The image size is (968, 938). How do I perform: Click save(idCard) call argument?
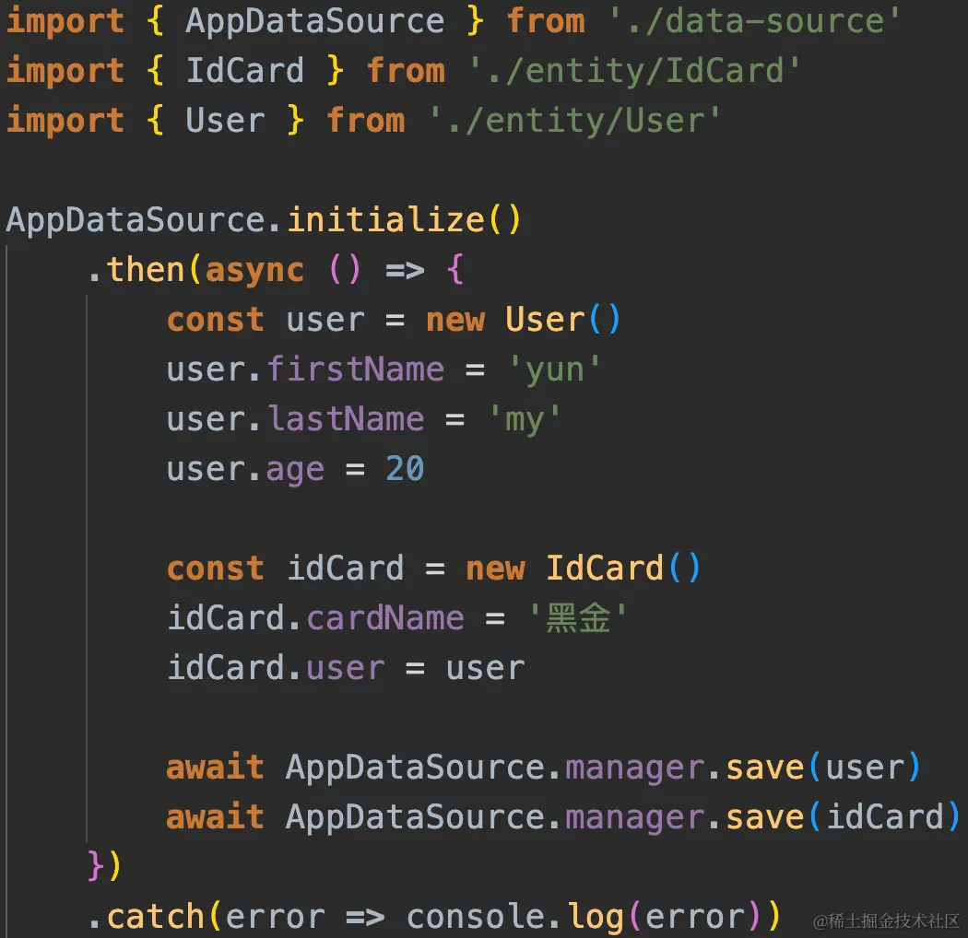(885, 817)
